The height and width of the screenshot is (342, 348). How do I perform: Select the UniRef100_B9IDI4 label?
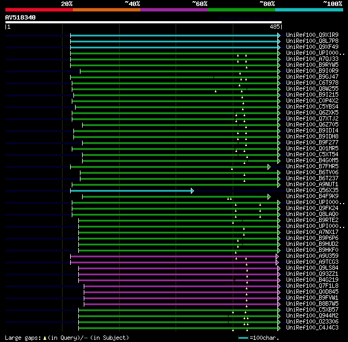point(312,131)
